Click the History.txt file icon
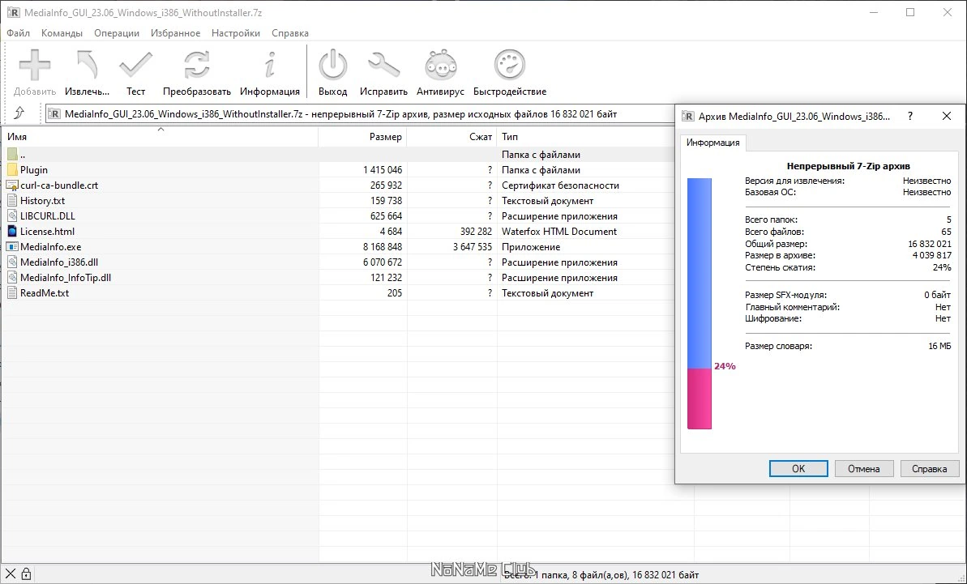967x584 pixels. pos(12,200)
